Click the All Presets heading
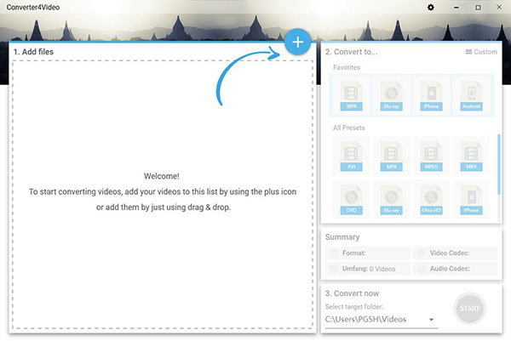511x341 pixels. click(348, 128)
